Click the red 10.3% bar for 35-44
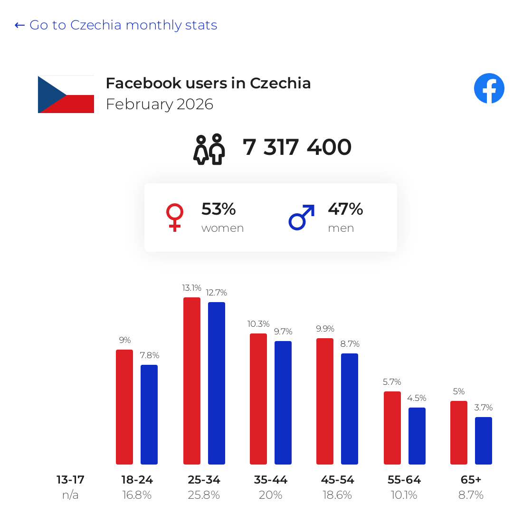513x513 pixels. (x=258, y=399)
